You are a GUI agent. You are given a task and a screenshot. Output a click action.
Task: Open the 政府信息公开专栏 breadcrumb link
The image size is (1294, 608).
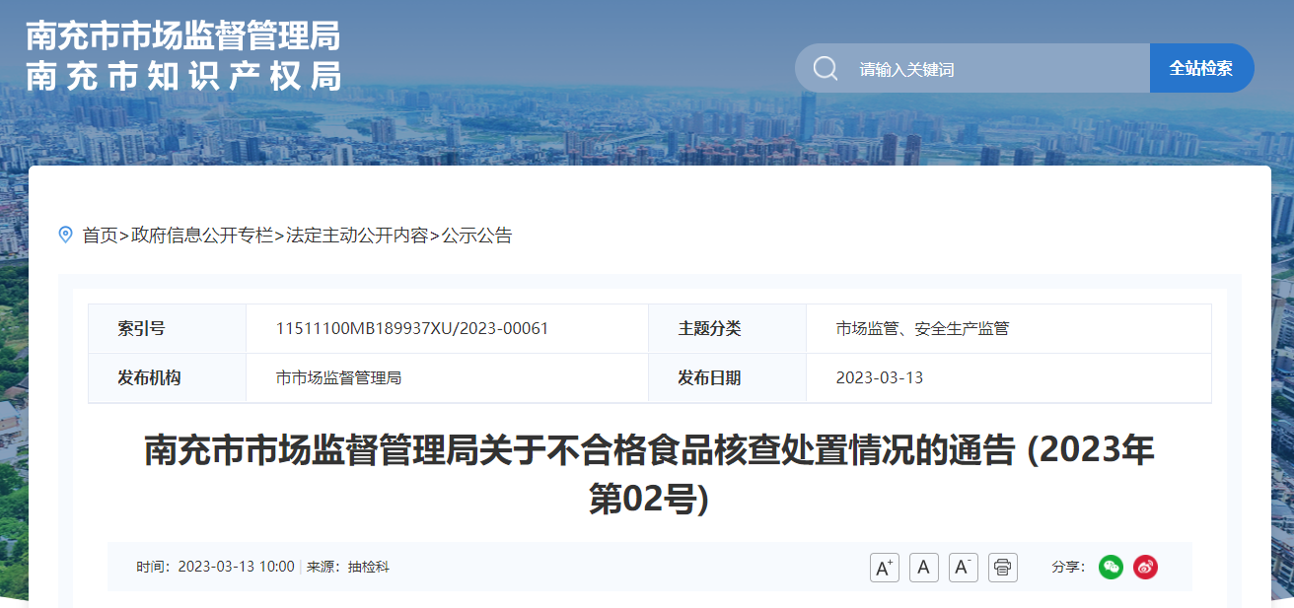[202, 236]
